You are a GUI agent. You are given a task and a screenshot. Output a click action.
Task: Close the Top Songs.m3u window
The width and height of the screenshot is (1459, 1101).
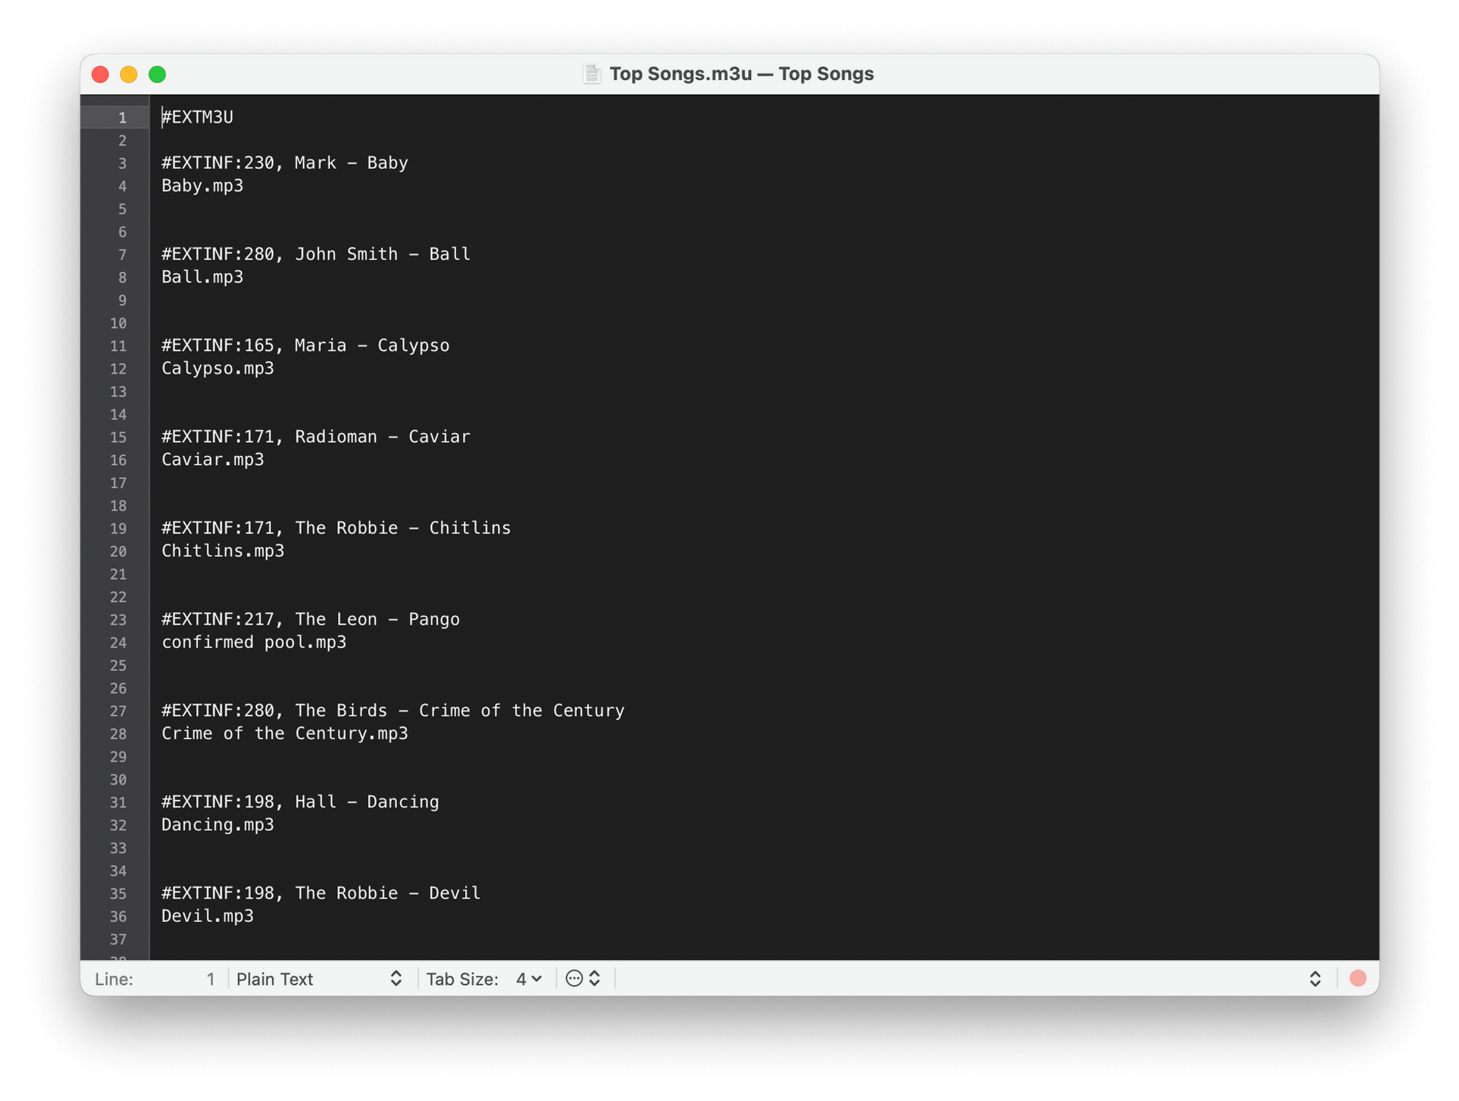[x=100, y=74]
